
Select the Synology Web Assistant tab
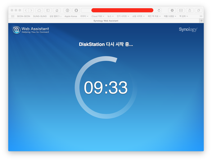[104, 21]
